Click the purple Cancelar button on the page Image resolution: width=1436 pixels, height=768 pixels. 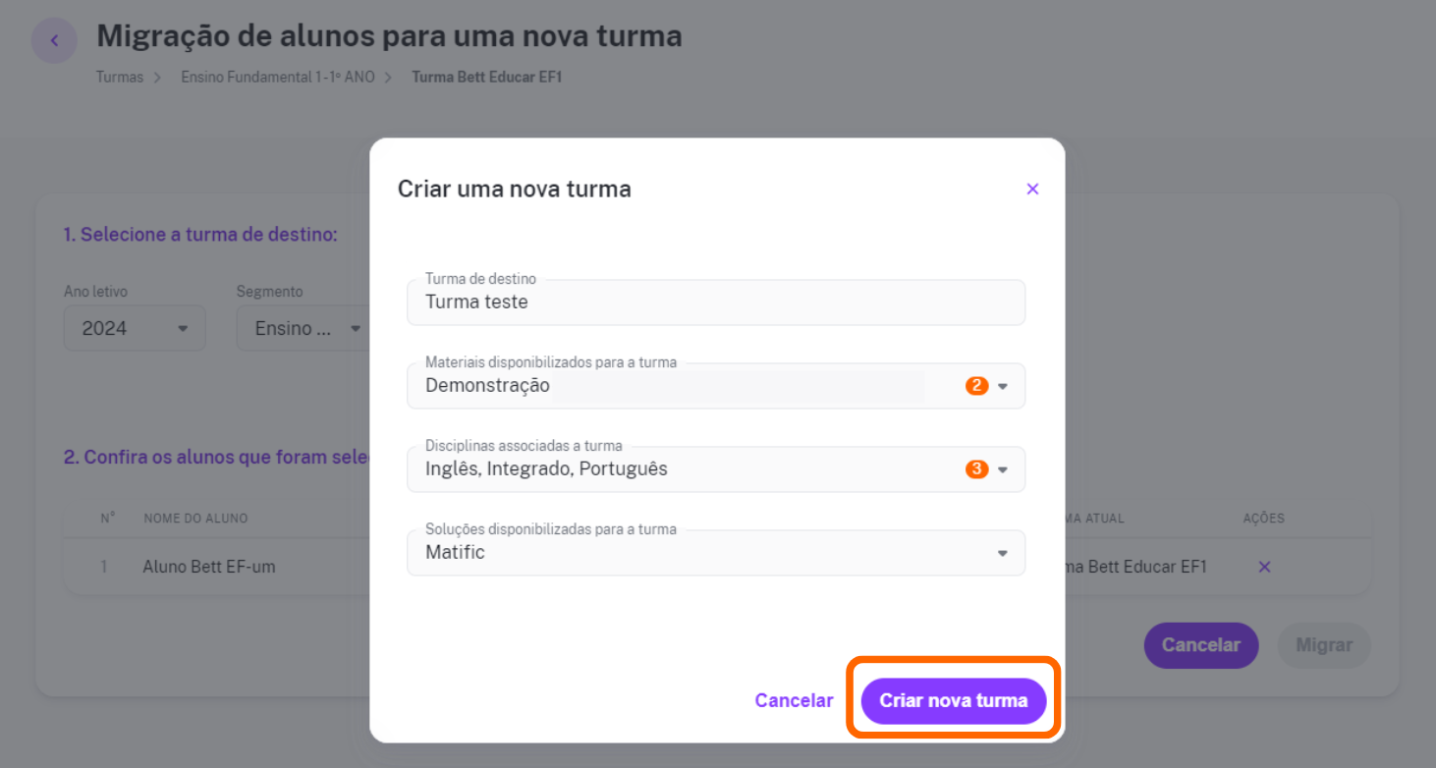tap(1201, 645)
